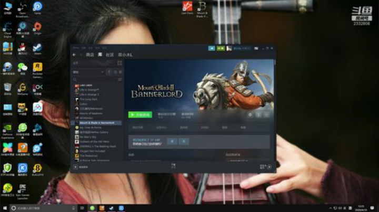
Task: Open the Store Page link under banner
Action: click(138, 128)
